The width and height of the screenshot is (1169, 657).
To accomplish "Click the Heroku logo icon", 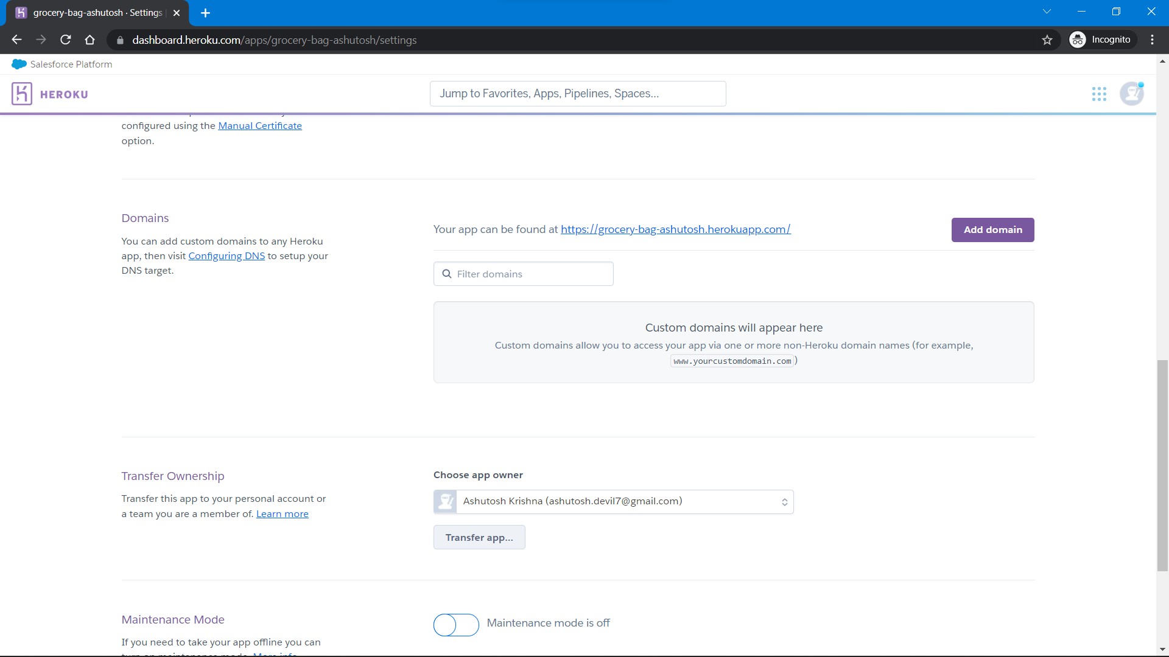I will (22, 94).
